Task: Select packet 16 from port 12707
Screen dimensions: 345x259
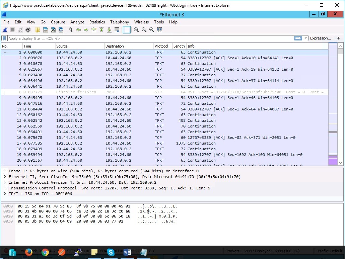Action: click(164, 138)
